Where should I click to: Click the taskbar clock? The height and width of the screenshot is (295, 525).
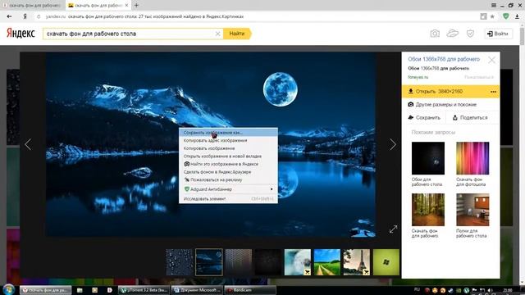tap(508, 290)
